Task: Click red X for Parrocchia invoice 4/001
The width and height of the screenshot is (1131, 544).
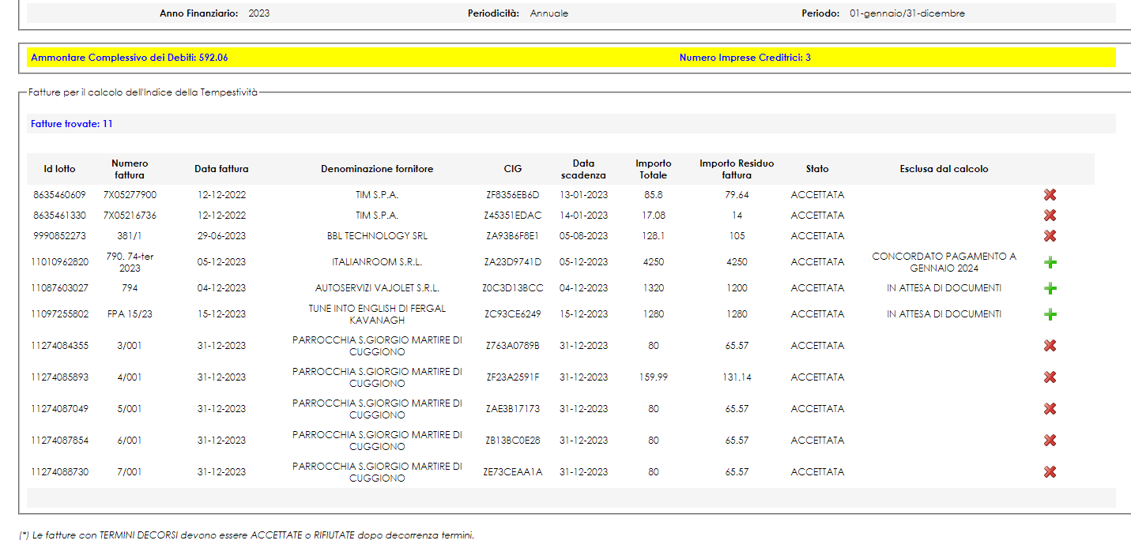Action: click(1050, 377)
